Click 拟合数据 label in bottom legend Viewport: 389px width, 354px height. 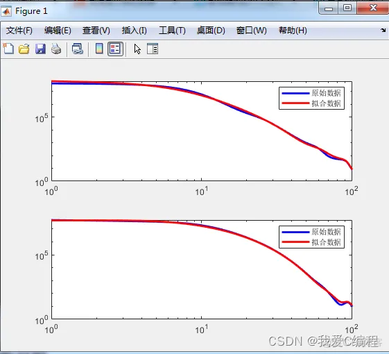coord(326,242)
